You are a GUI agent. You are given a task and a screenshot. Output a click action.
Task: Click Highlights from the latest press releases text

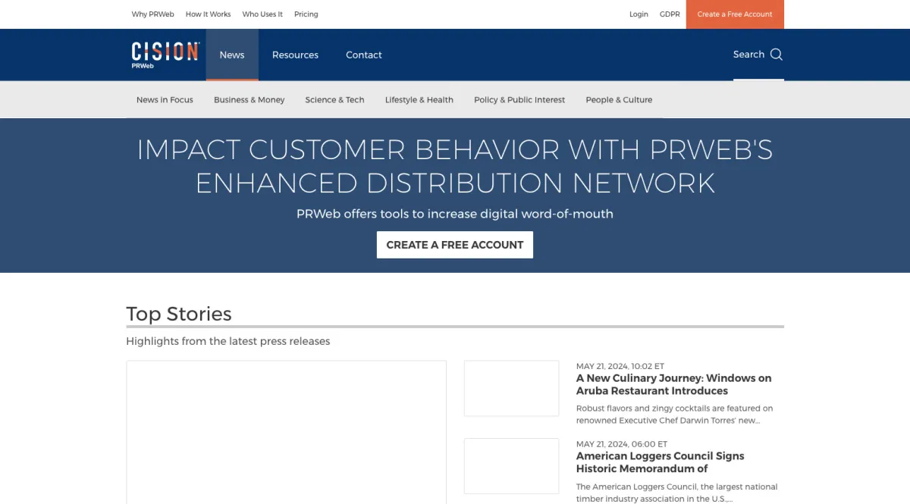pyautogui.click(x=228, y=342)
